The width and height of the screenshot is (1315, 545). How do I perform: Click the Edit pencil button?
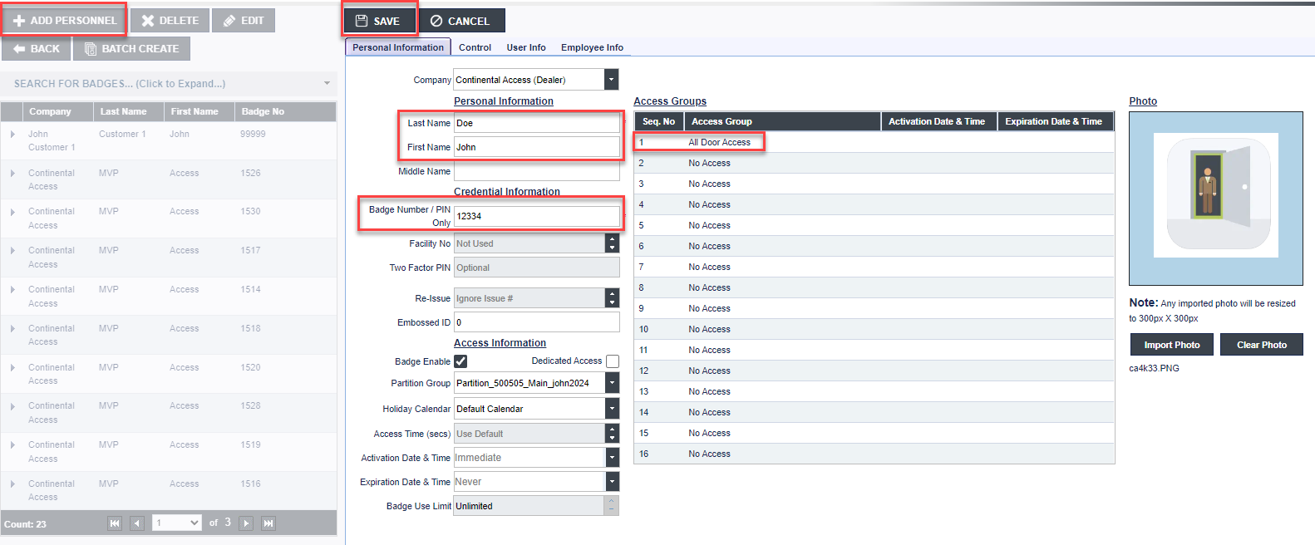click(x=244, y=20)
